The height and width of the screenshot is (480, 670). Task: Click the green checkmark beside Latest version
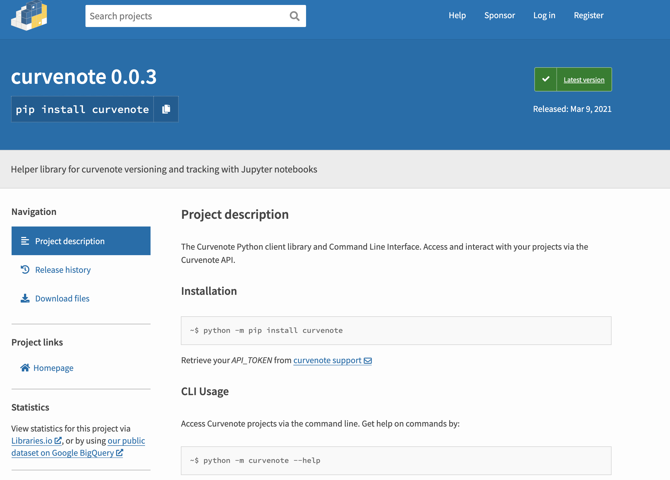[x=546, y=79]
